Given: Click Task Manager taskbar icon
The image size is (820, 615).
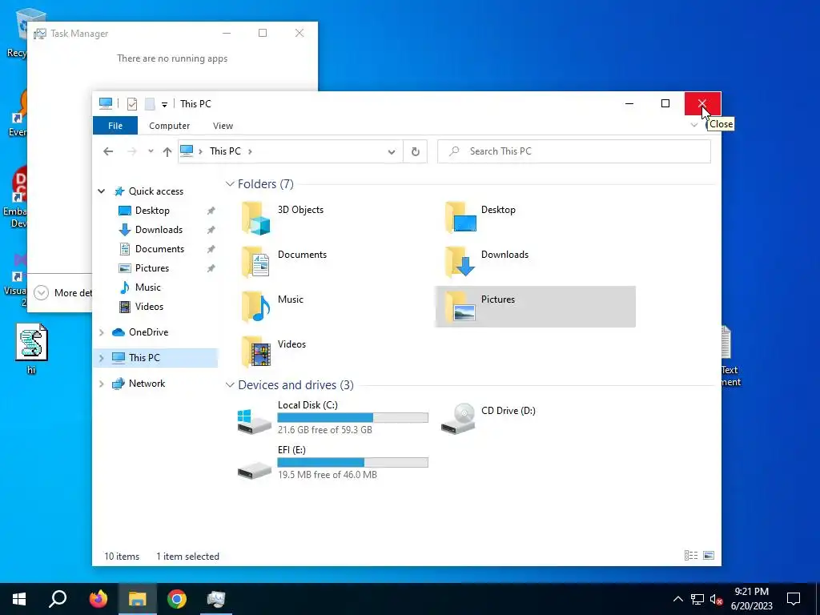Looking at the screenshot, I should point(216,599).
